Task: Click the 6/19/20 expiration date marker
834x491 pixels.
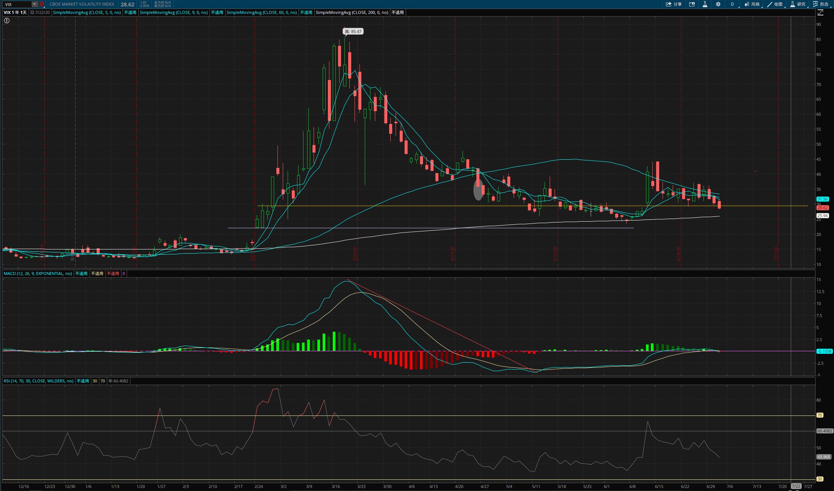Action: coord(679,254)
